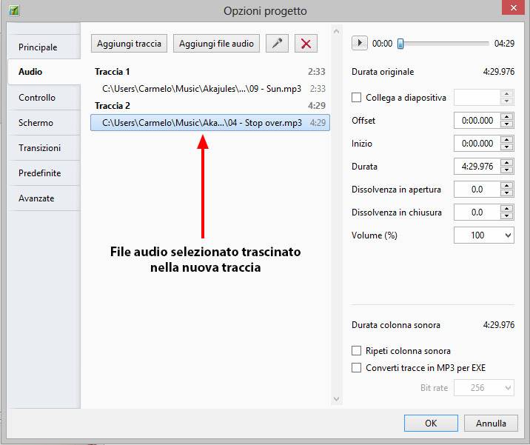
Task: Select Traccia 1 header in track list
Action: [x=113, y=72]
